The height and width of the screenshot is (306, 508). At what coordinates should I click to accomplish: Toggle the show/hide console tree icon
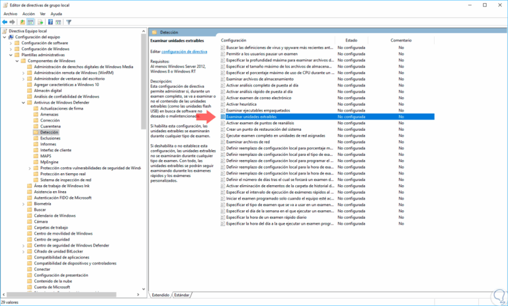pos(31,22)
